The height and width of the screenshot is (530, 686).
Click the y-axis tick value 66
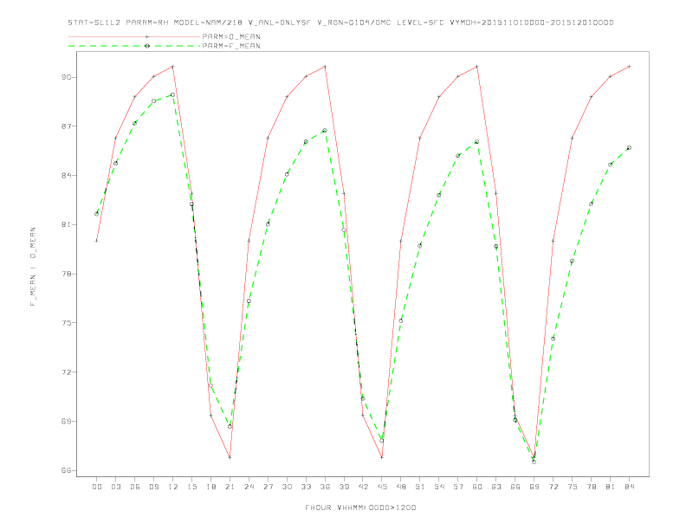pos(66,471)
